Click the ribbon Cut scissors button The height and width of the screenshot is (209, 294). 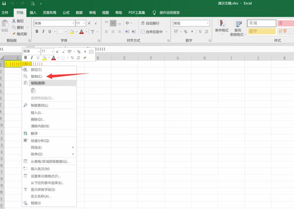18,21
